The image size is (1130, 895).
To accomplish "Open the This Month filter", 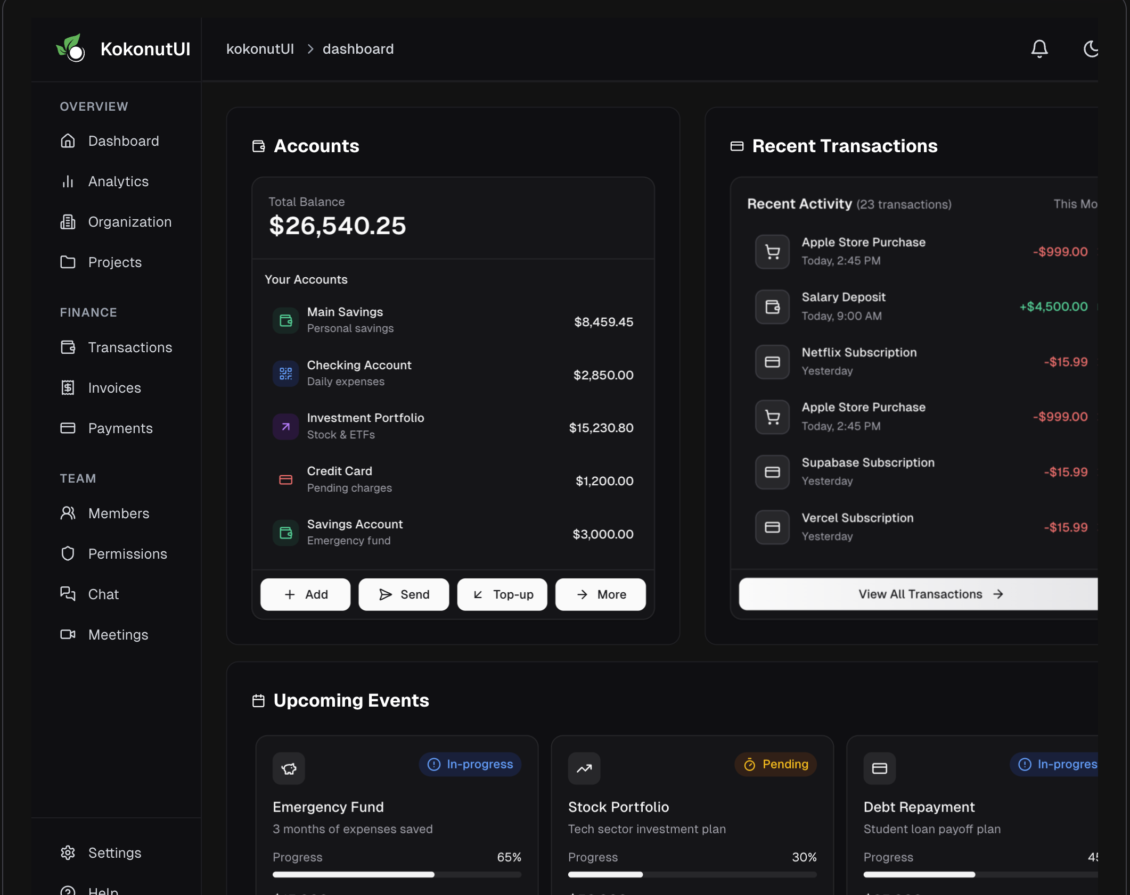I will pyautogui.click(x=1075, y=204).
